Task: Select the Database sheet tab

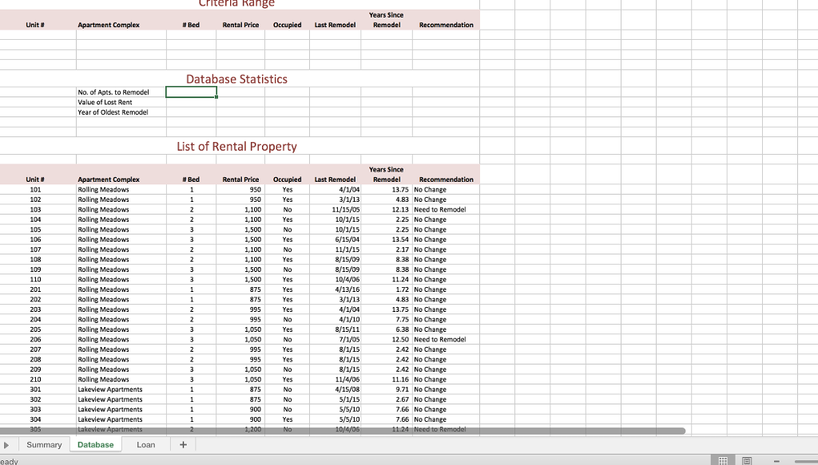Action: [x=95, y=444]
